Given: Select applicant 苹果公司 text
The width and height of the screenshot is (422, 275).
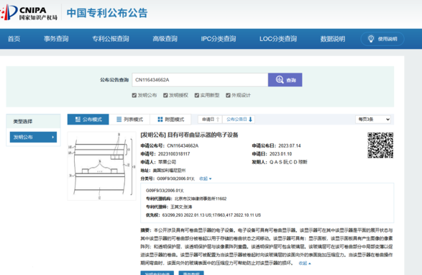Looking at the screenshot, I should (167, 162).
